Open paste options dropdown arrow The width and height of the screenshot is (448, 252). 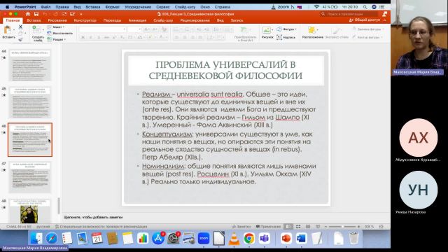[14, 30]
